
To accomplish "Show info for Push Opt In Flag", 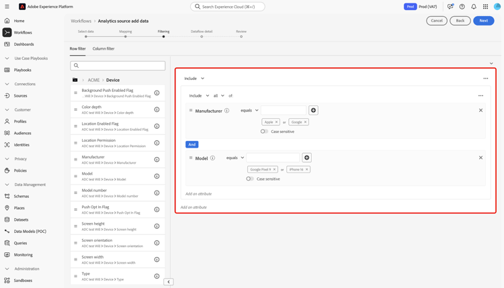I will point(157,209).
